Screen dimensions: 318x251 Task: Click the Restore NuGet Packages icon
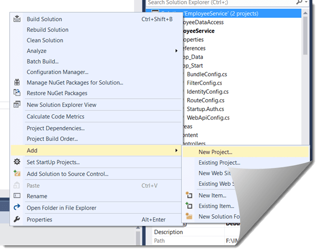[17, 93]
